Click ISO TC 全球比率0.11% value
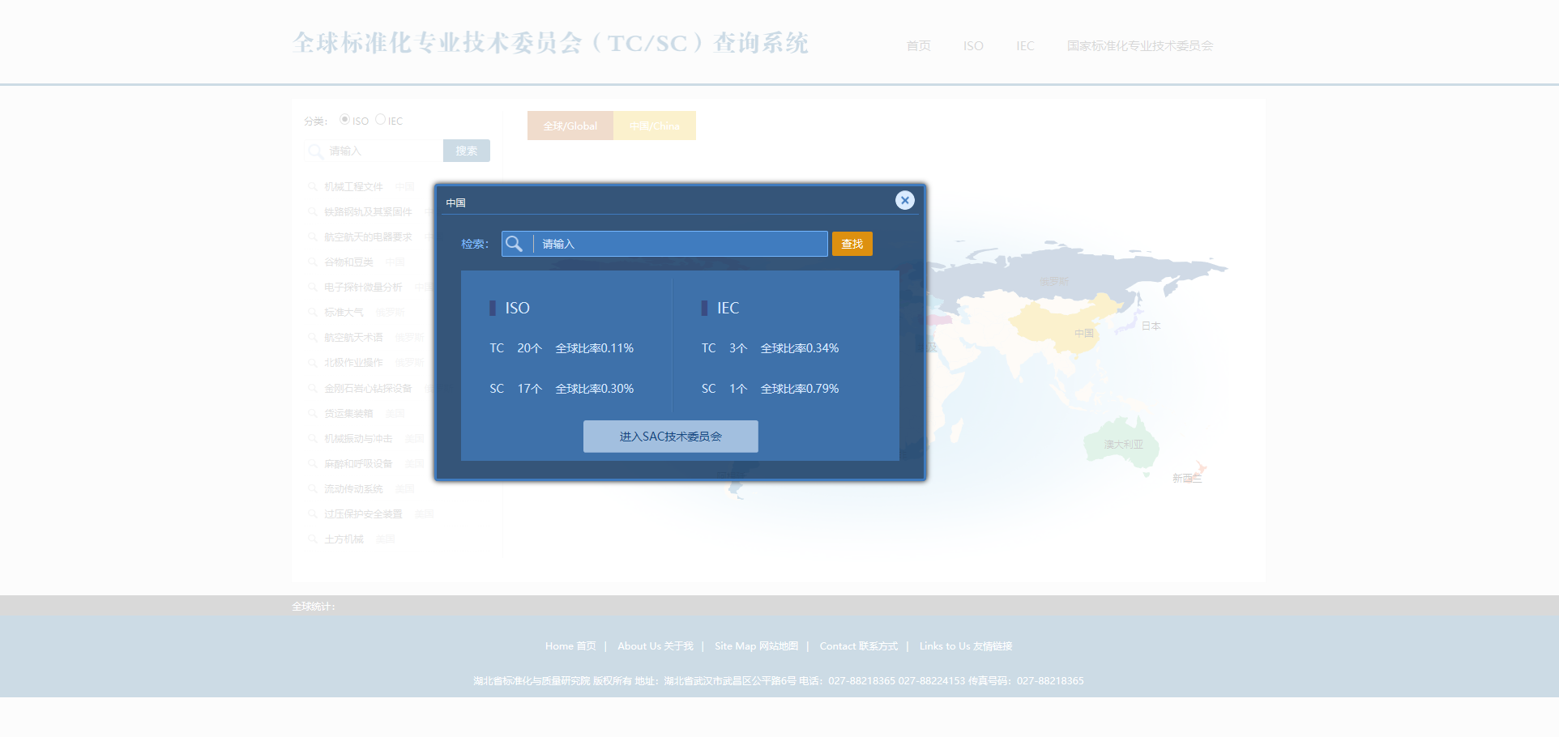Viewport: 1559px width, 737px height. [594, 348]
